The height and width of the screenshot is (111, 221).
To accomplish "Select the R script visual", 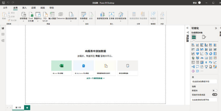I will click(x=206, y=62).
